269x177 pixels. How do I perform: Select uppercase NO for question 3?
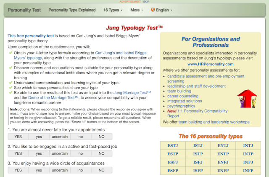[x=102, y=170]
